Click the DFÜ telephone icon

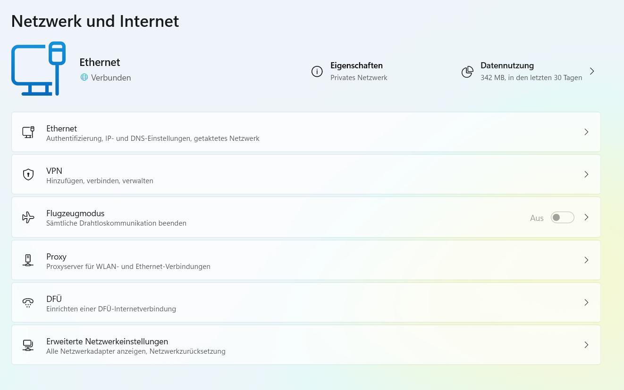(x=28, y=302)
